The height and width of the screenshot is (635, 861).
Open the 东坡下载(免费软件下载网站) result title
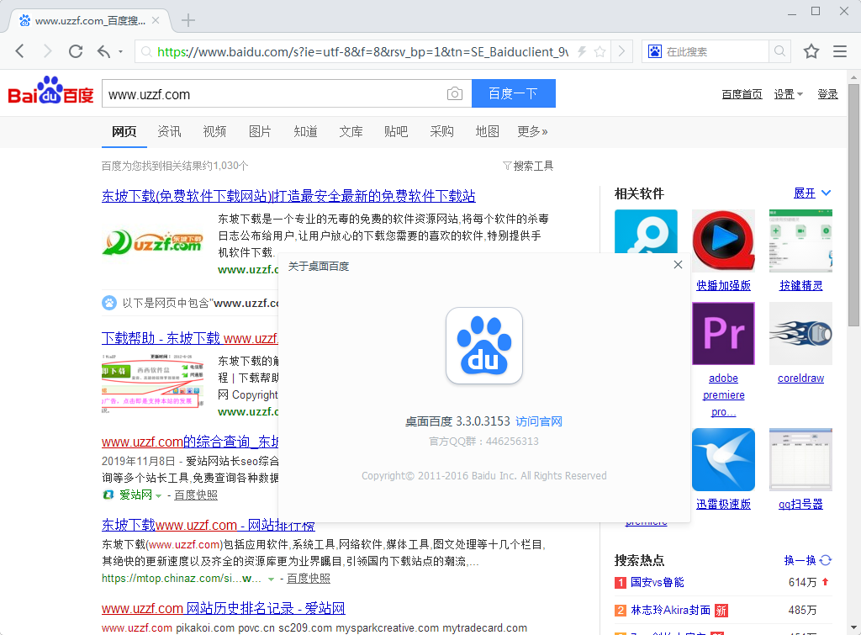pos(288,196)
